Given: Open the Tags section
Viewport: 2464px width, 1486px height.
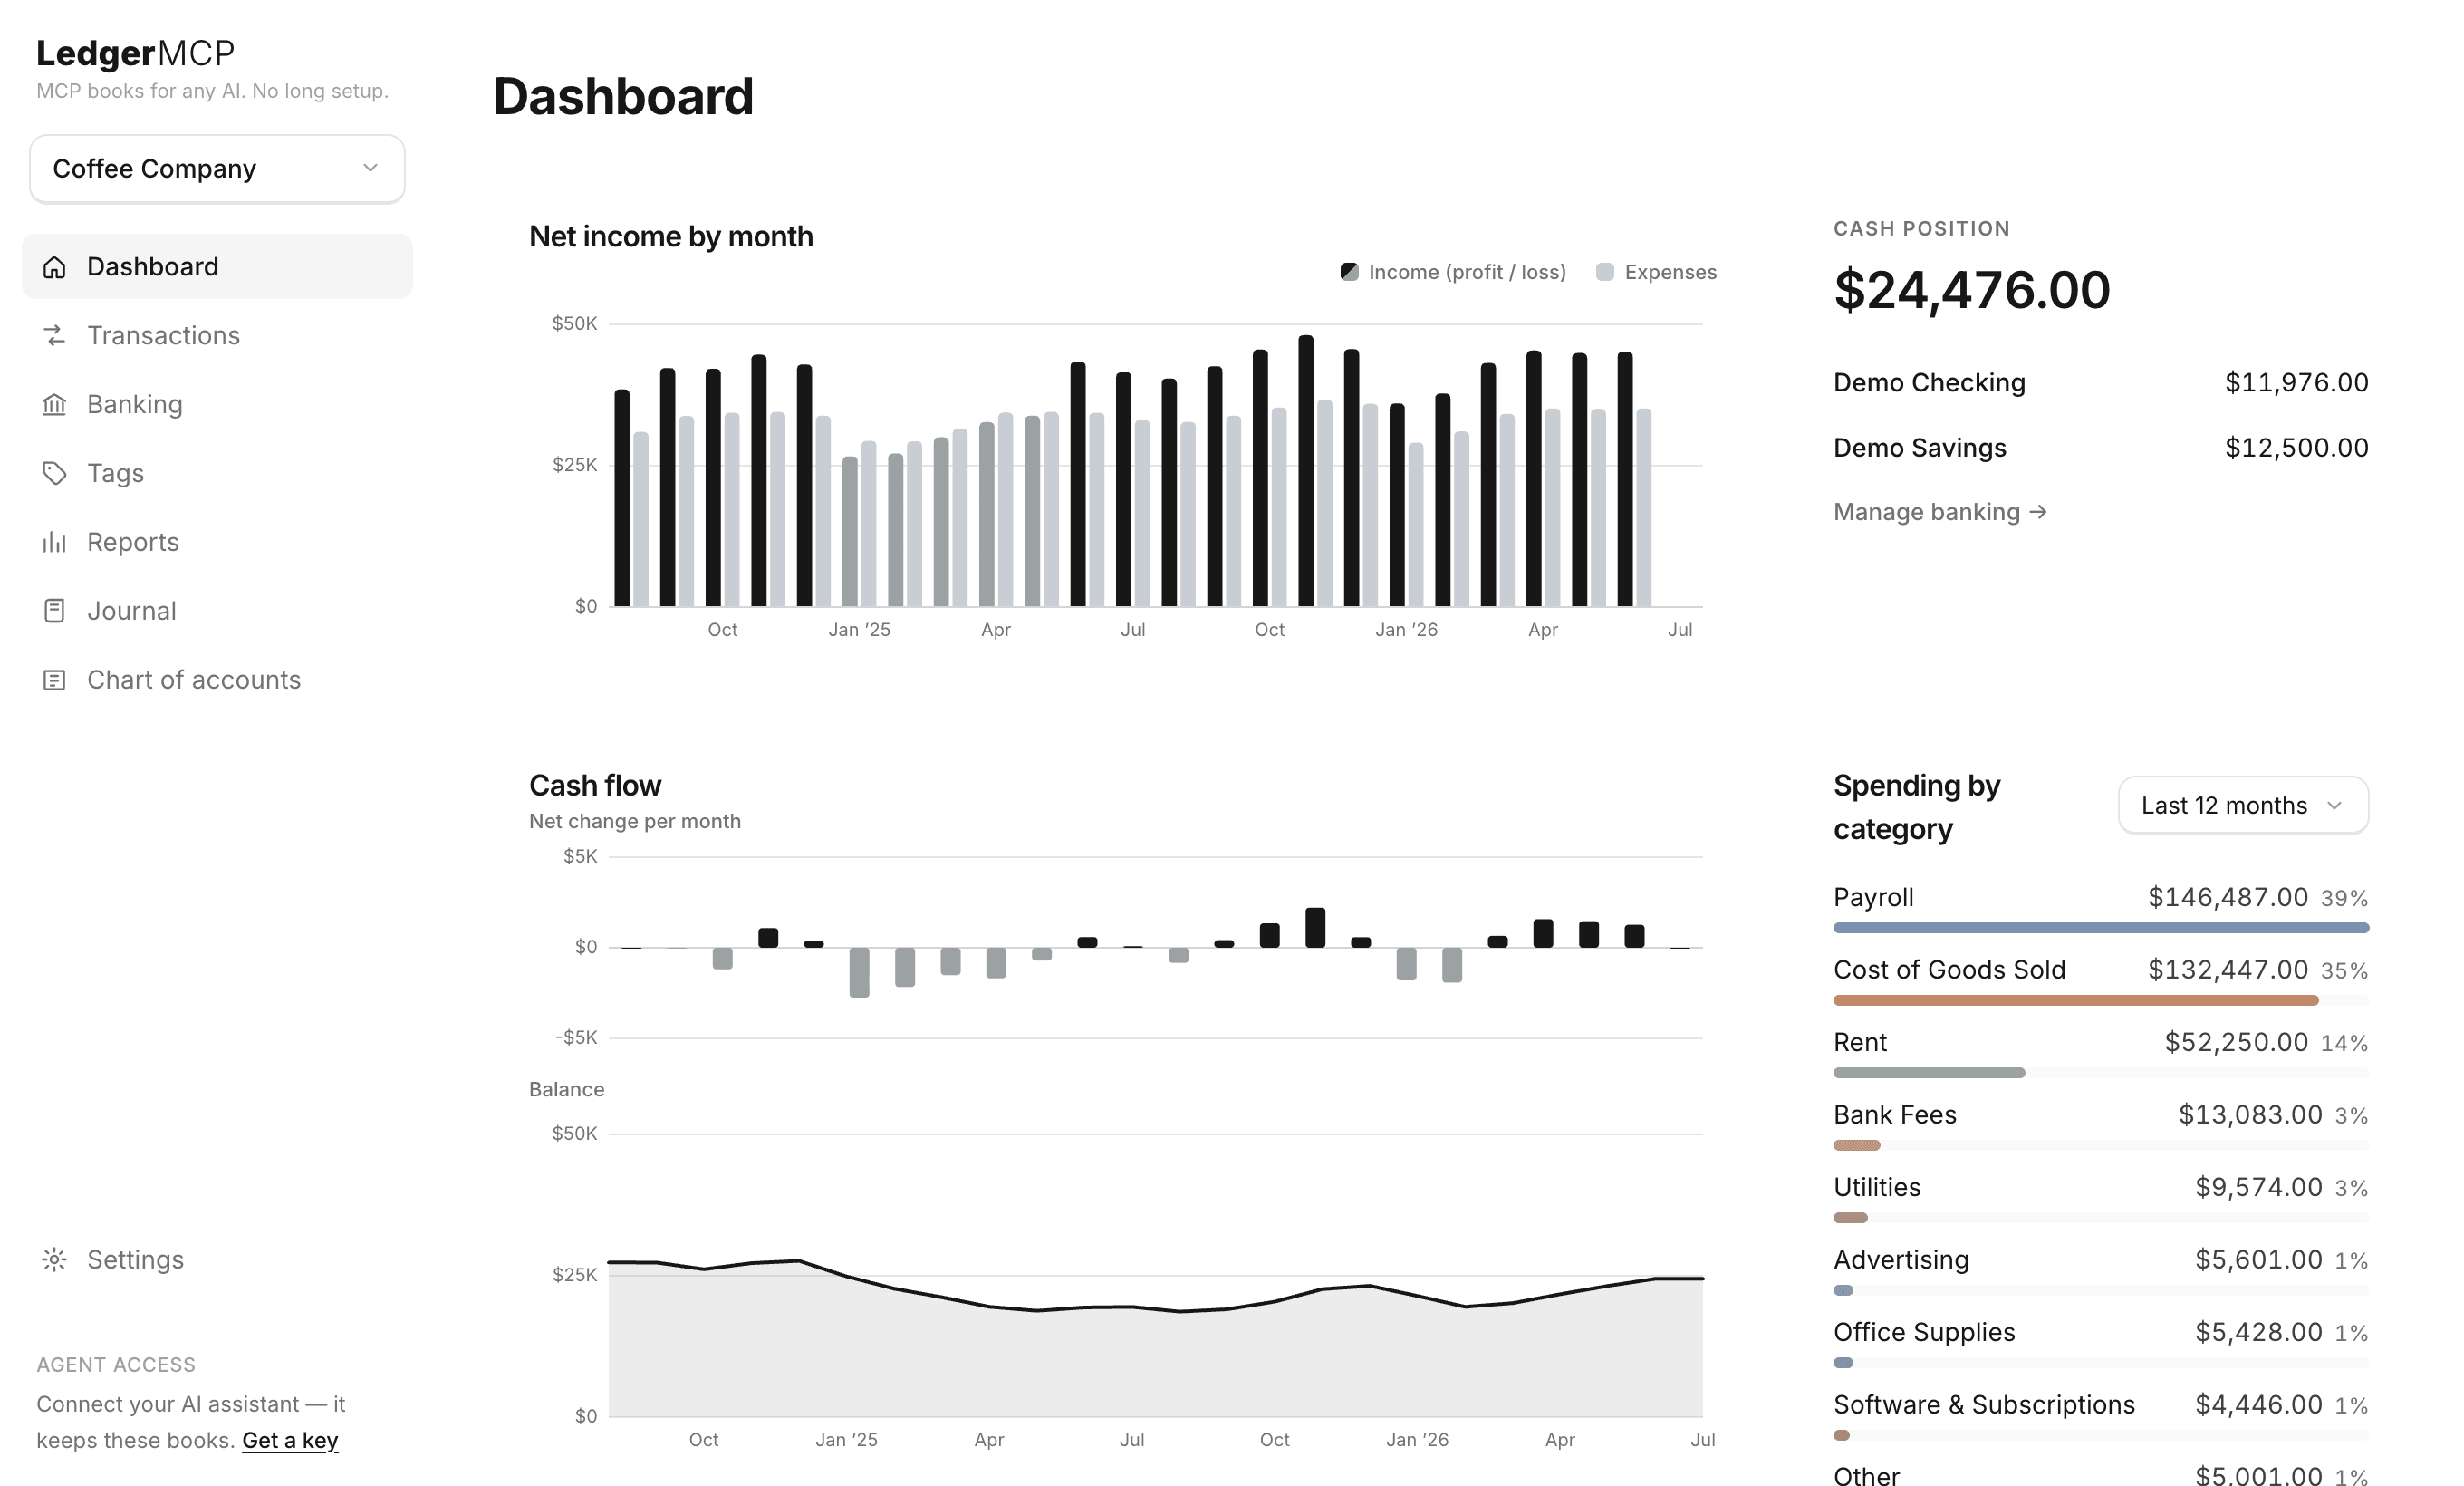Looking at the screenshot, I should coord(217,474).
